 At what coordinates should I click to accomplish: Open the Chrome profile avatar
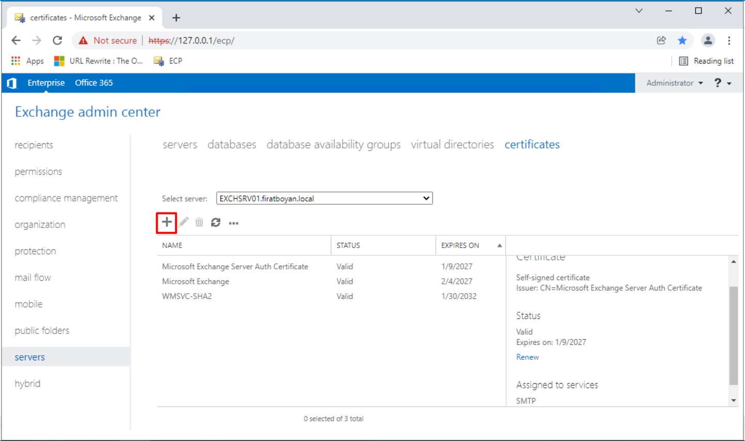708,40
